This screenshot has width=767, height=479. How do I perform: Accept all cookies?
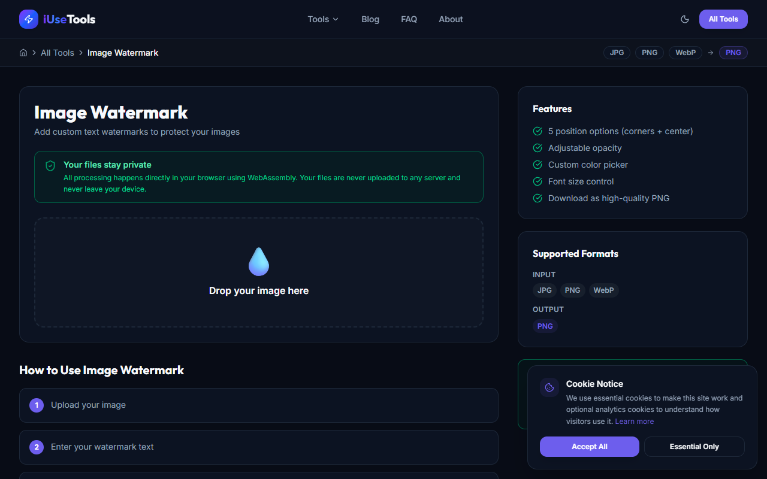(589, 446)
